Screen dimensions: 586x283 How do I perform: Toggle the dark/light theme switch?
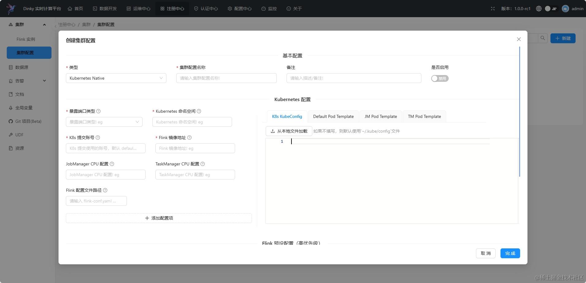coord(550,9)
